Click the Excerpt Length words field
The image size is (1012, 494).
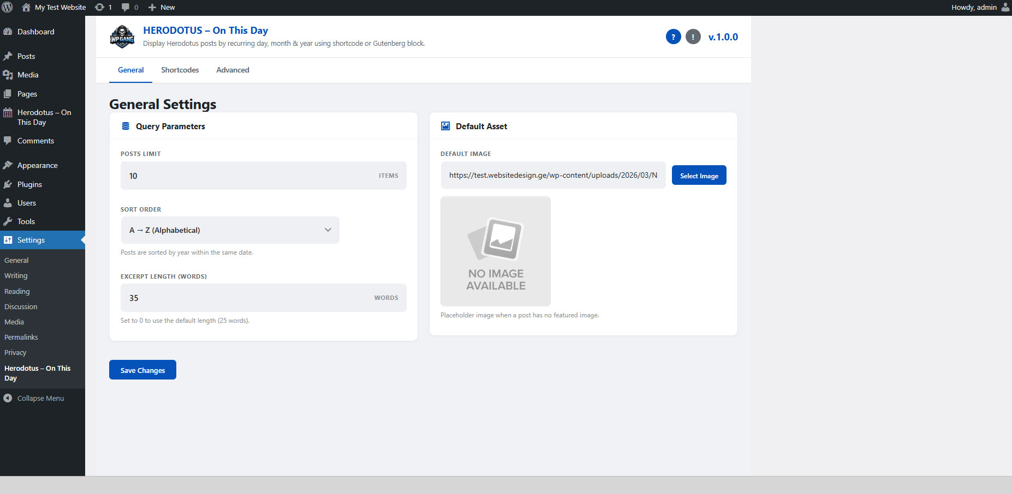click(x=263, y=298)
